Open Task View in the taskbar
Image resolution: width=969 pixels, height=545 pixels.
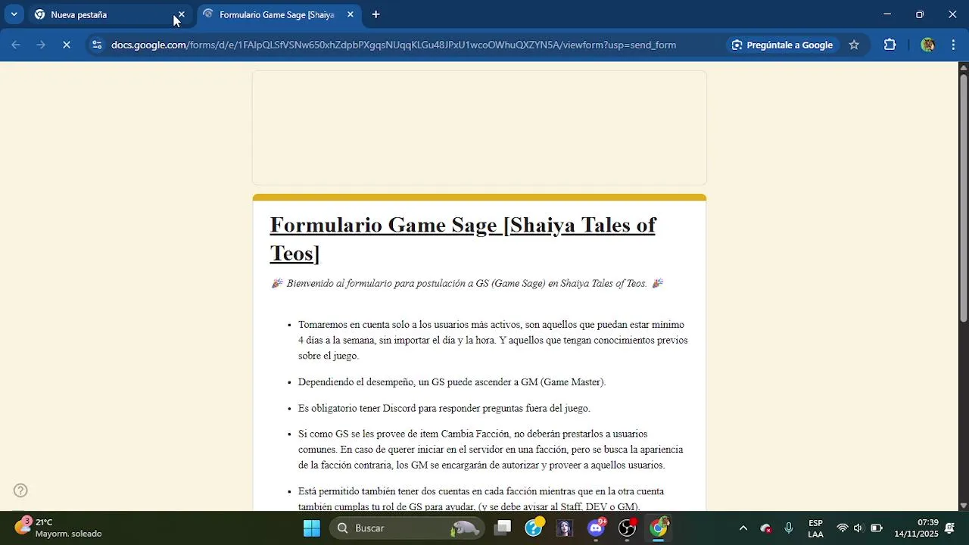point(502,528)
